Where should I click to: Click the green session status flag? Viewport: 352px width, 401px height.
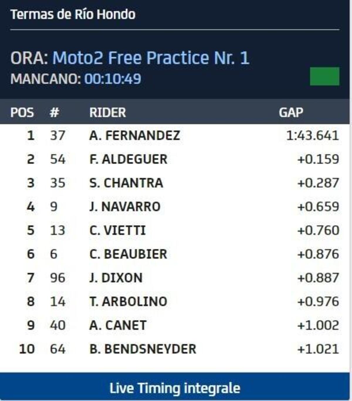(324, 76)
